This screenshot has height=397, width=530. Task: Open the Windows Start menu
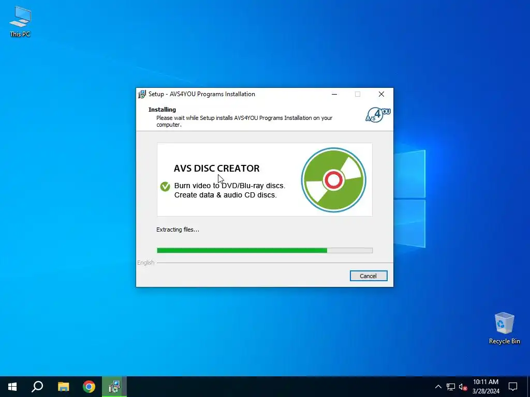(x=12, y=387)
